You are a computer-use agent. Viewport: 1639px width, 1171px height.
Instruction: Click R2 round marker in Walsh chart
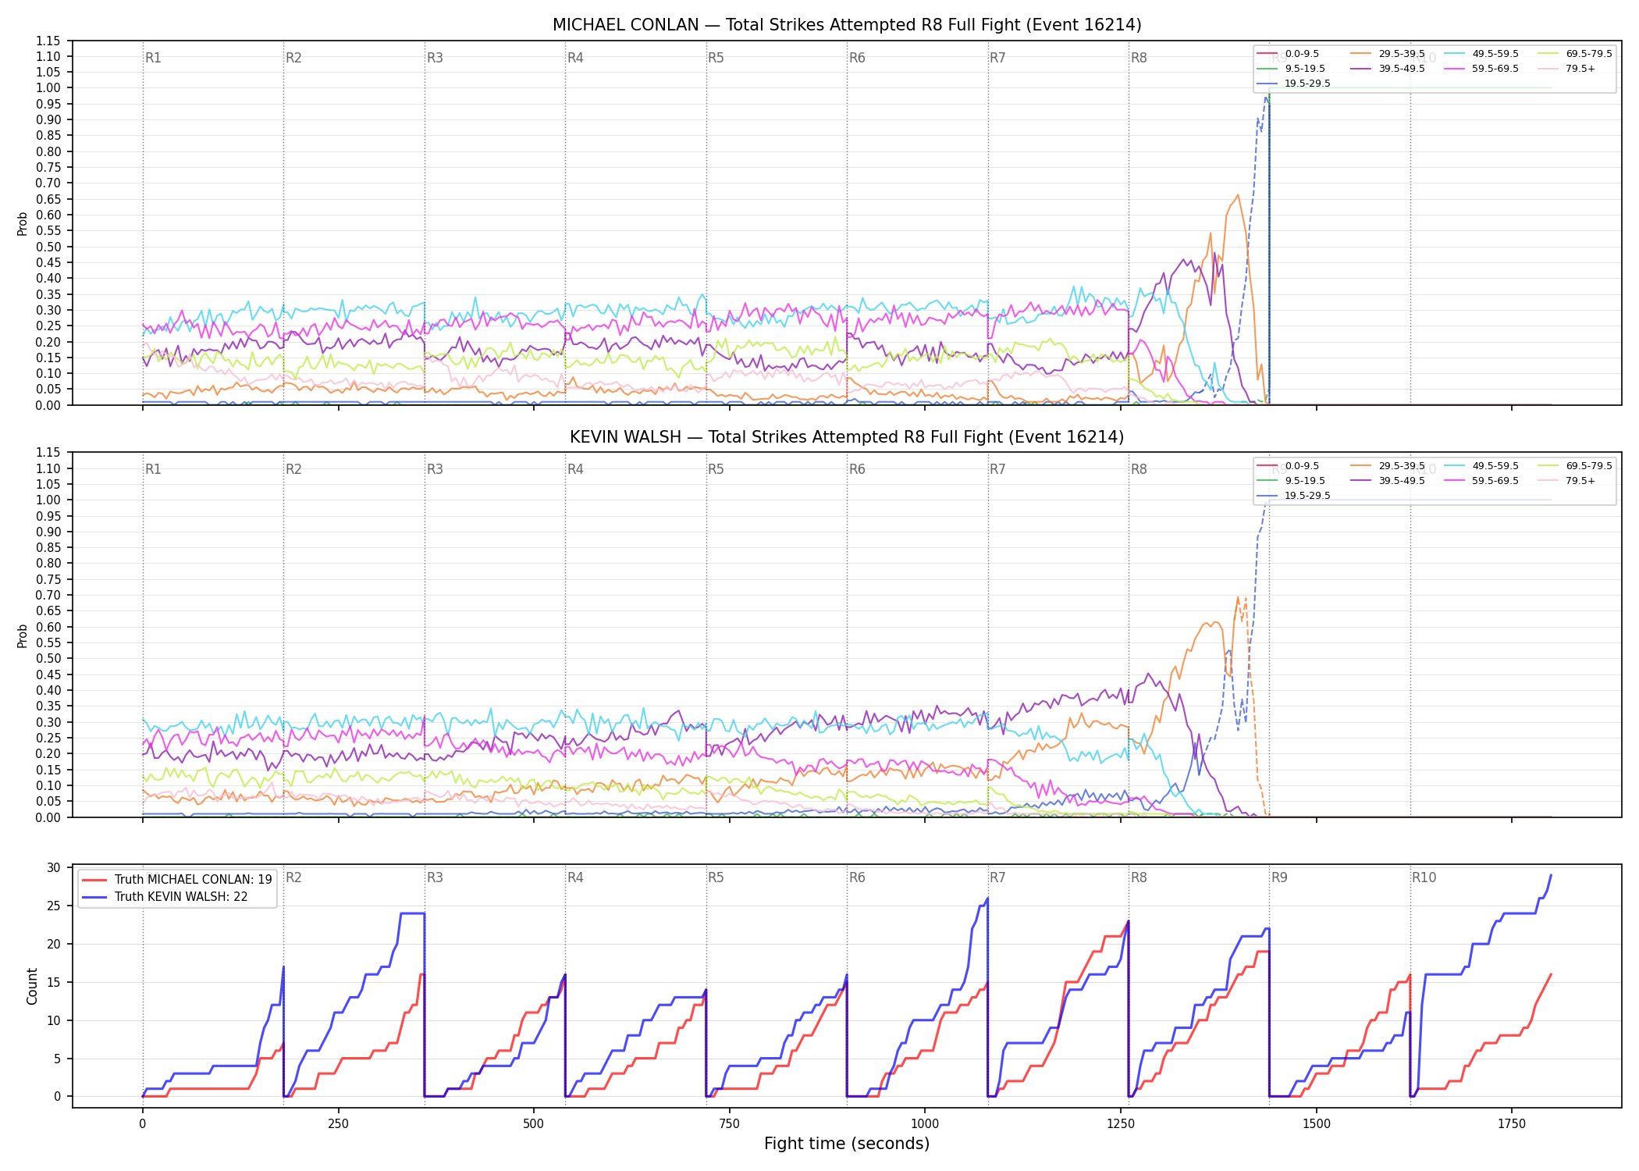point(293,469)
